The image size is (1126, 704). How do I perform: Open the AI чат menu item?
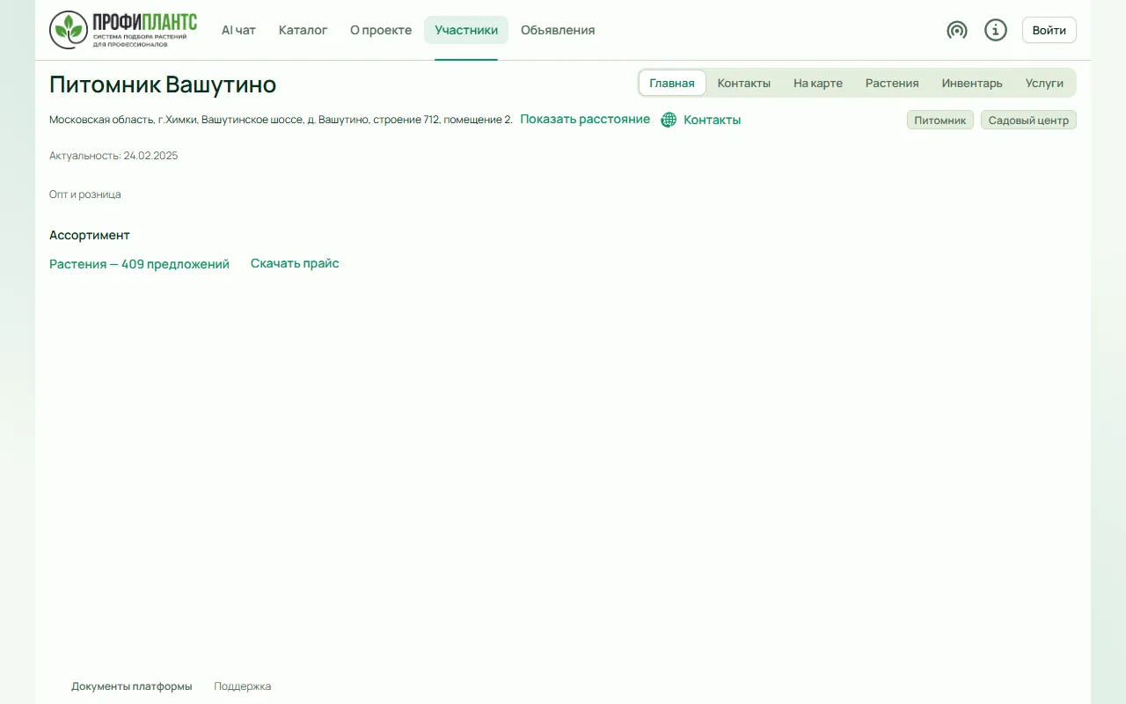tap(238, 30)
